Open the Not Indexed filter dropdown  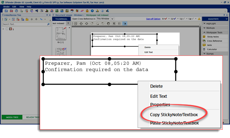pyautogui.click(x=68, y=23)
